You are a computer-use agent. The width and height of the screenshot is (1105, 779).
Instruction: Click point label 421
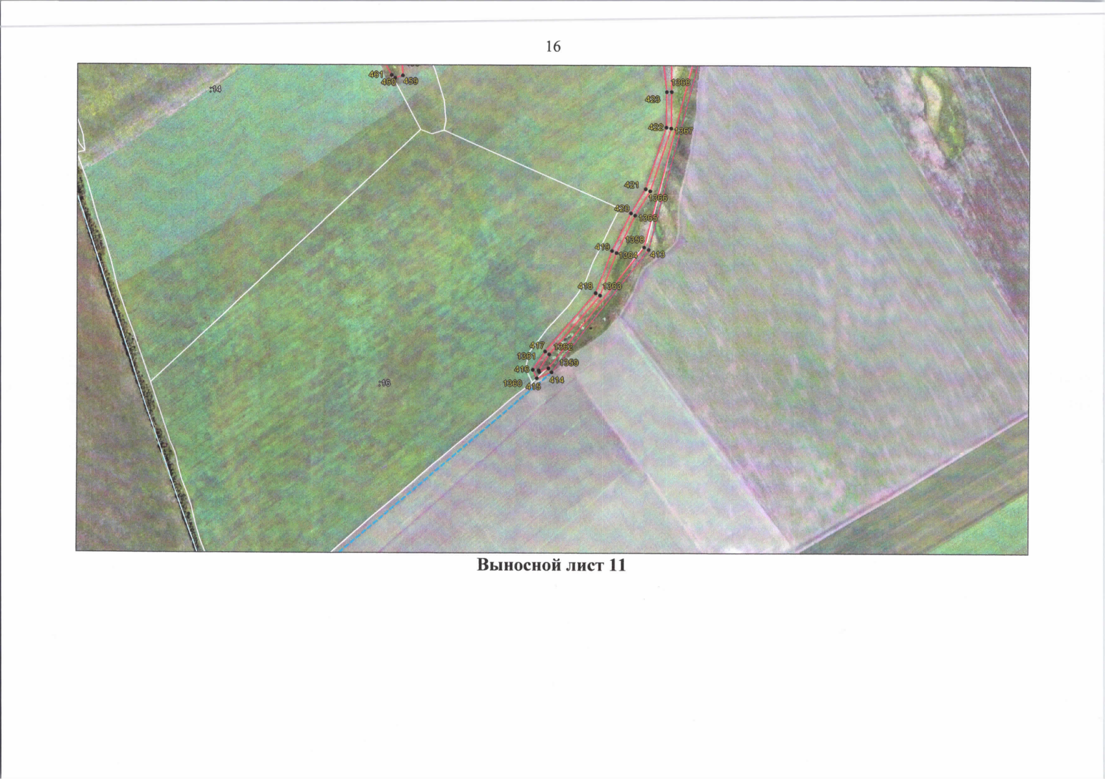tap(631, 185)
